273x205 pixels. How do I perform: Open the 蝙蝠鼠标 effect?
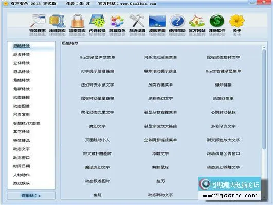tap(160, 167)
